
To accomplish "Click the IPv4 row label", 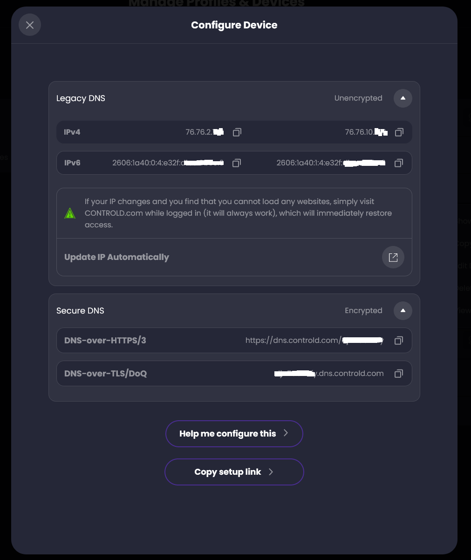I will coord(72,132).
